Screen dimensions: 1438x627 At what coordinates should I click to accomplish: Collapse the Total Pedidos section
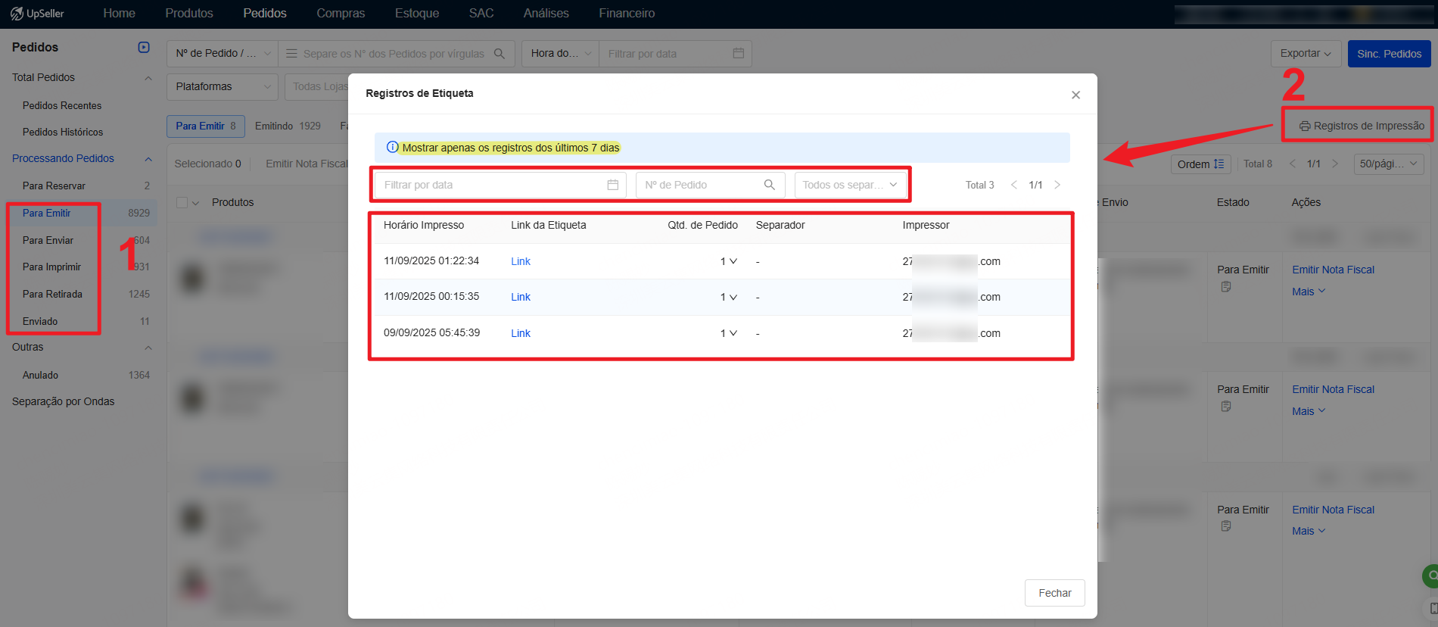[x=148, y=78]
